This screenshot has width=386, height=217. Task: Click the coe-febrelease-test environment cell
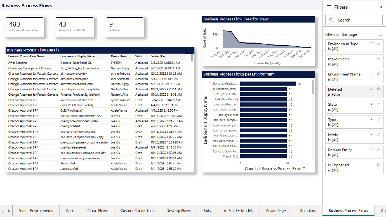click(x=73, y=147)
